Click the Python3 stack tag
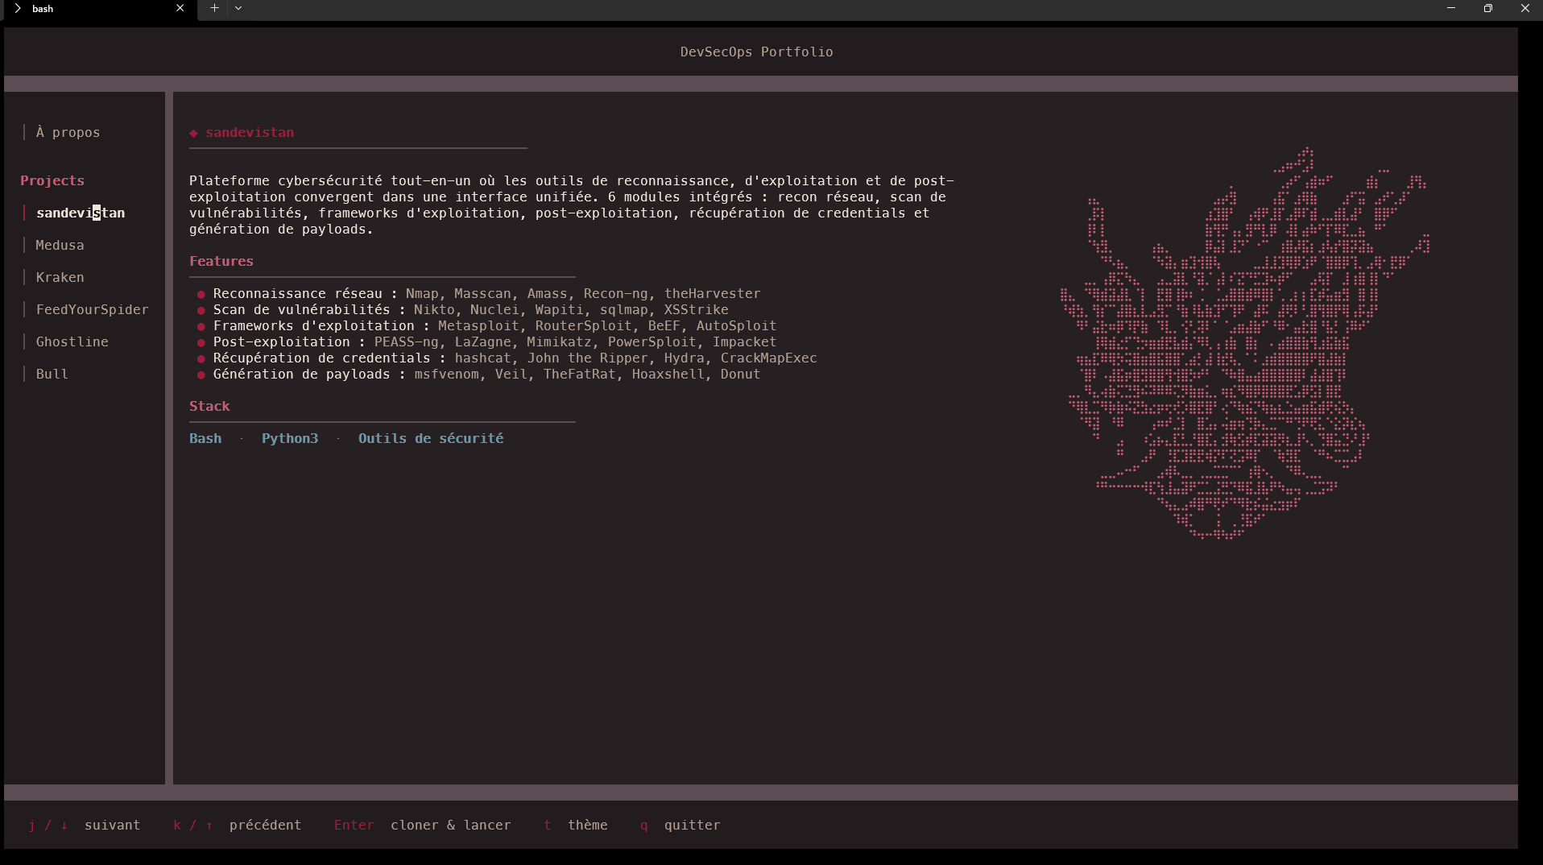The height and width of the screenshot is (865, 1543). click(x=290, y=438)
